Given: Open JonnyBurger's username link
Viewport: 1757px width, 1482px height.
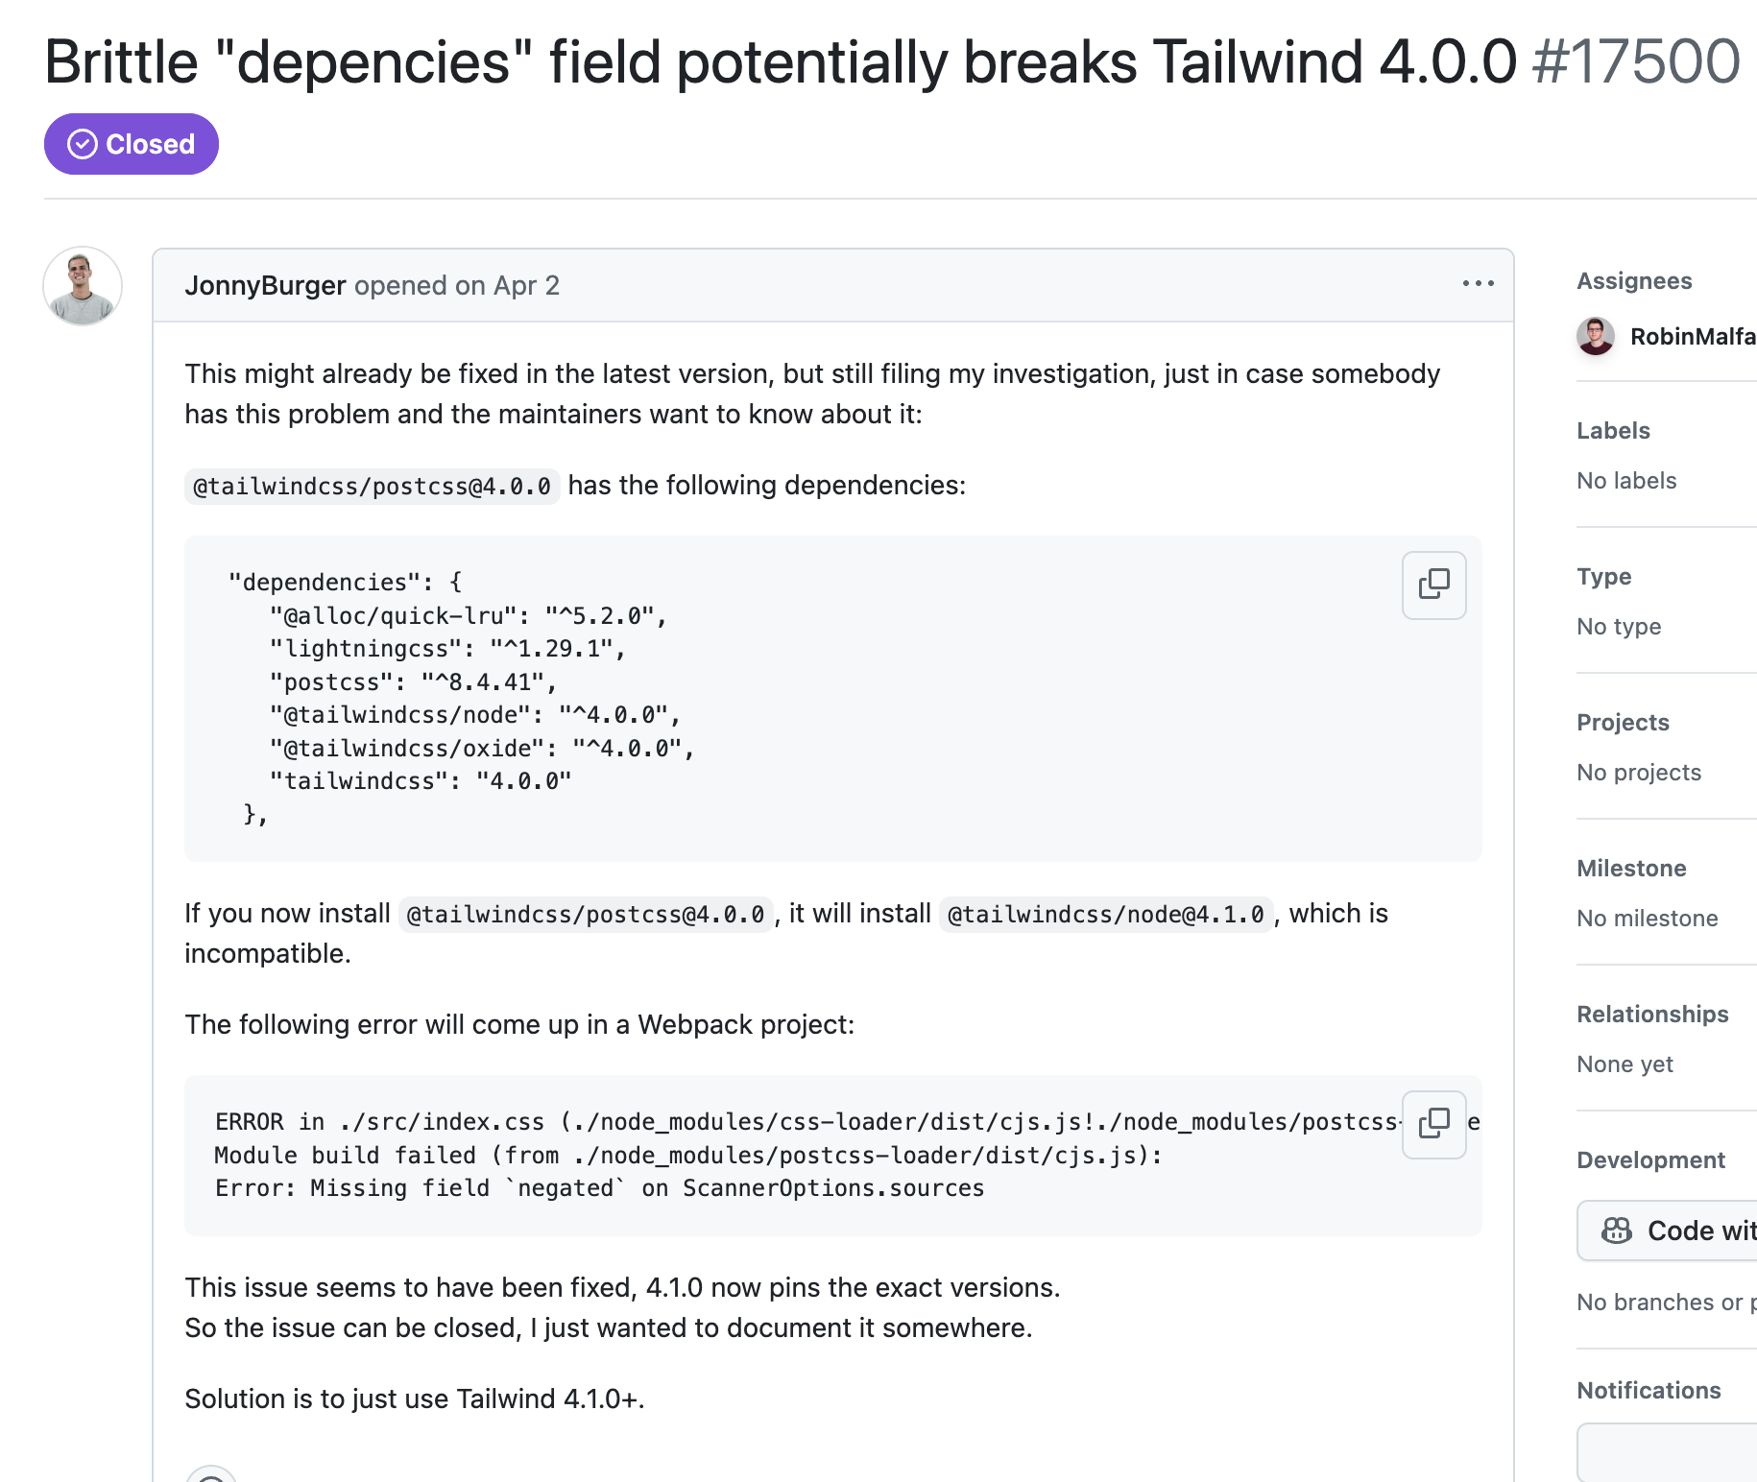Looking at the screenshot, I should (265, 285).
